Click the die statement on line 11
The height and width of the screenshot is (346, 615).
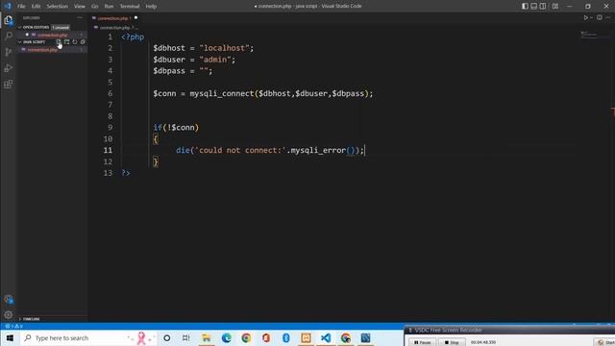click(x=270, y=150)
